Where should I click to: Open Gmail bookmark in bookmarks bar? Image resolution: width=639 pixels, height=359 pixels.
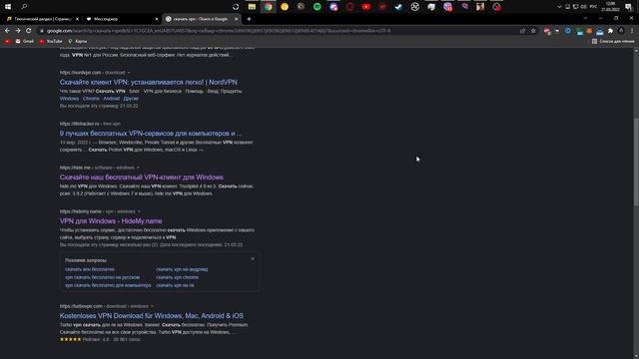(x=24, y=41)
